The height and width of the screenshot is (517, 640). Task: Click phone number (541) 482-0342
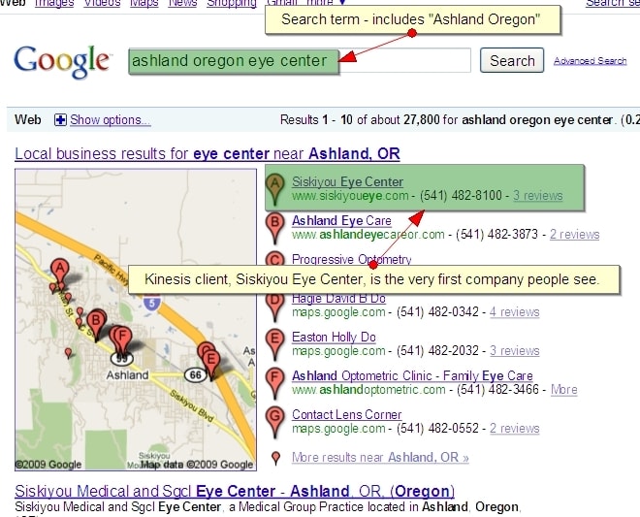tap(437, 312)
